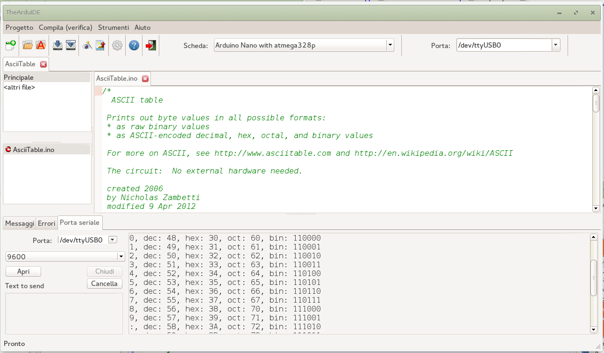The image size is (604, 353).
Task: Click inside the Text to send field
Action: pos(64,313)
